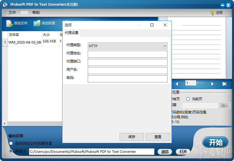The width and height of the screenshot is (234, 161).
Task: Click the iPubsoft app logo icon
Action: click(5, 5)
